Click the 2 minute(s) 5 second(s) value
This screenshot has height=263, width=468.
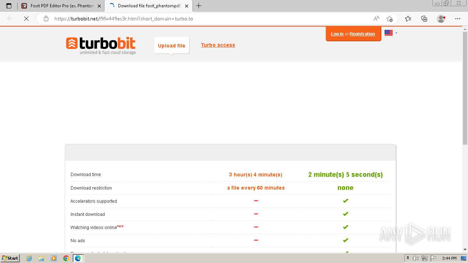coord(346,175)
